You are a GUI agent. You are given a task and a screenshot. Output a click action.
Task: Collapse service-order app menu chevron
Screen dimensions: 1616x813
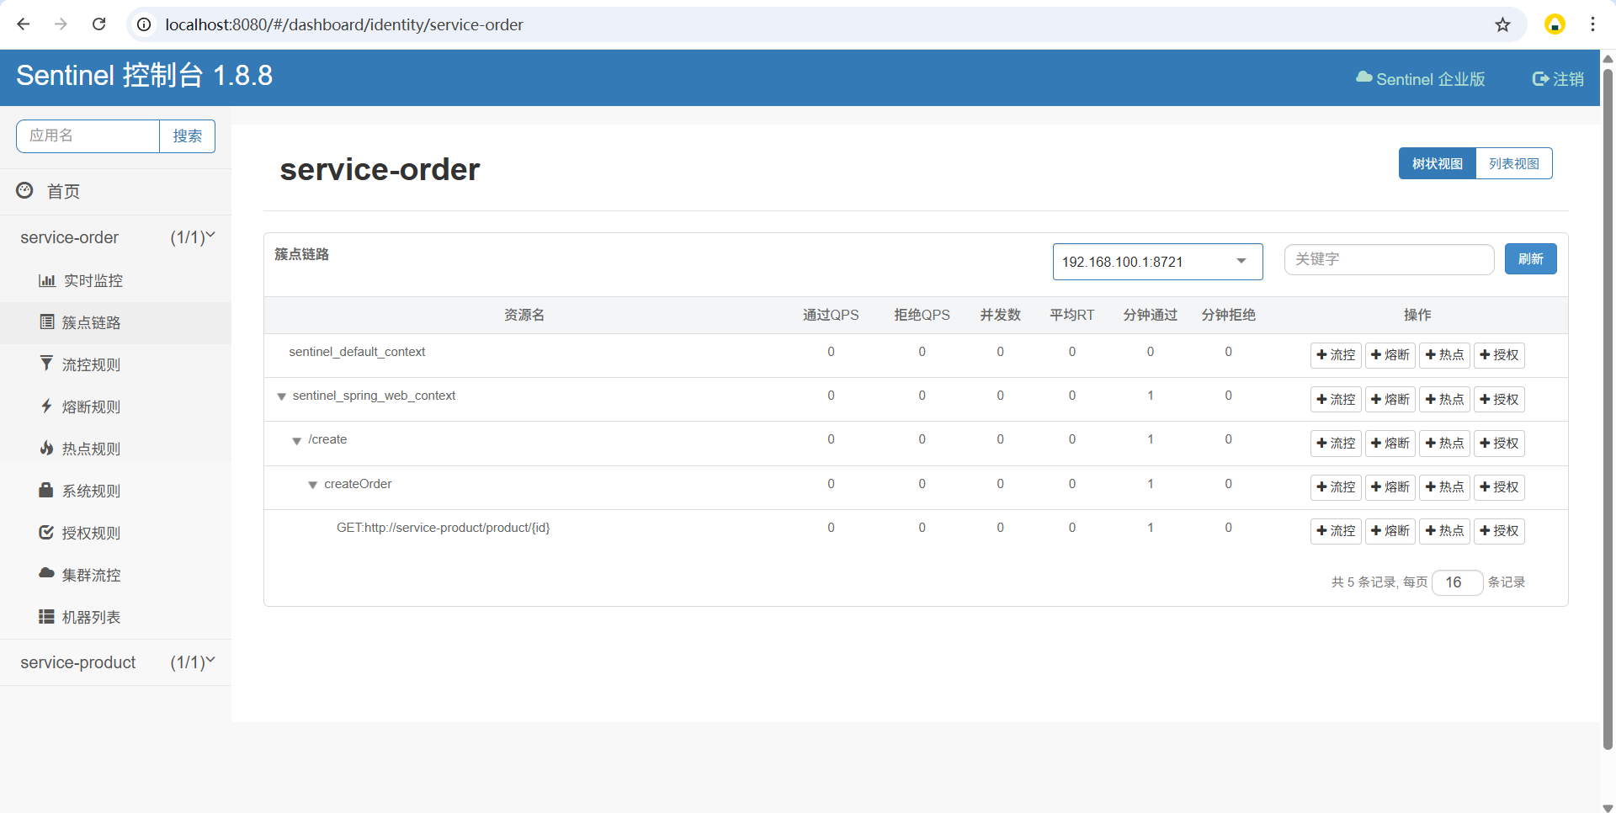(x=210, y=236)
